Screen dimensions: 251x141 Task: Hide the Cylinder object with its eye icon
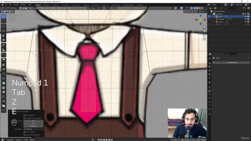[x=246, y=19]
